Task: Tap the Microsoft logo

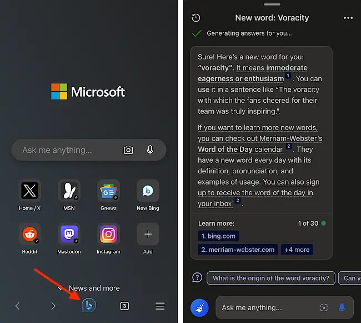Action: click(88, 92)
